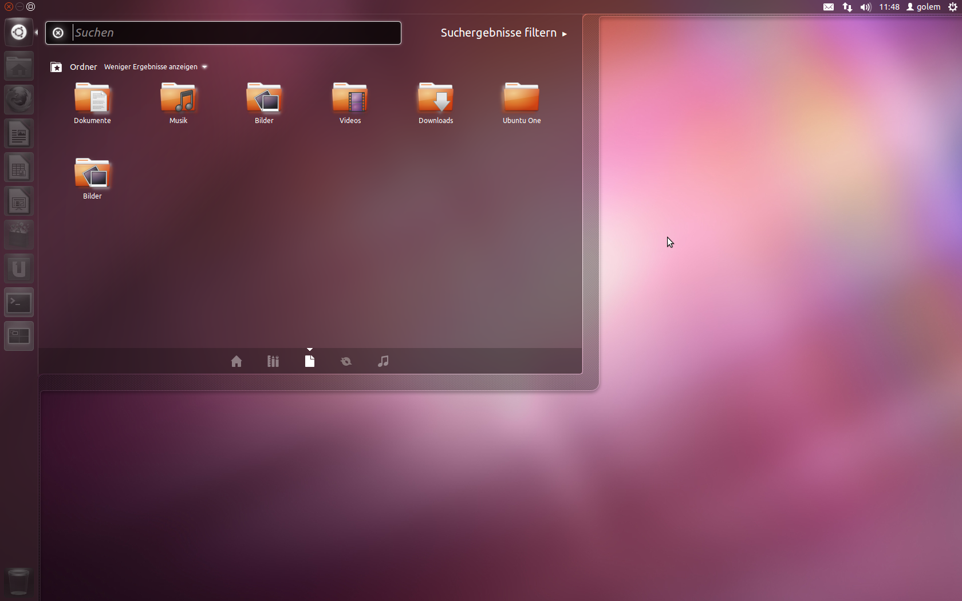Open the messaging envelope menu
962x601 pixels.
pos(828,7)
